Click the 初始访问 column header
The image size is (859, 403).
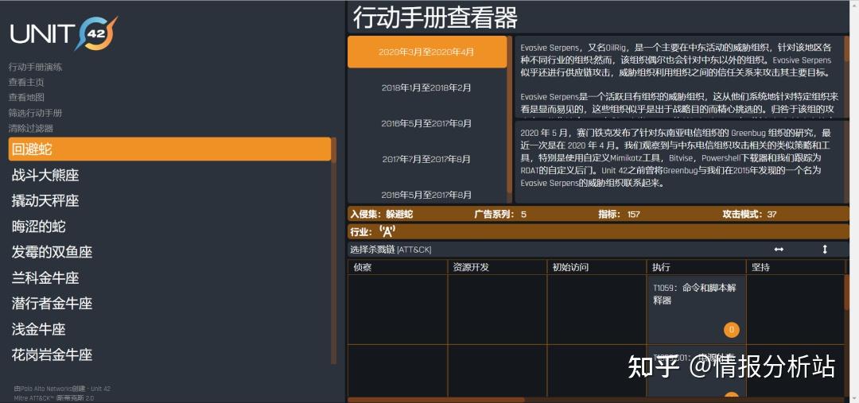597,267
